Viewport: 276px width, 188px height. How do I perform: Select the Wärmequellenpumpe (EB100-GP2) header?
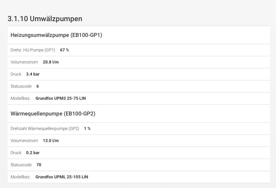coord(53,114)
